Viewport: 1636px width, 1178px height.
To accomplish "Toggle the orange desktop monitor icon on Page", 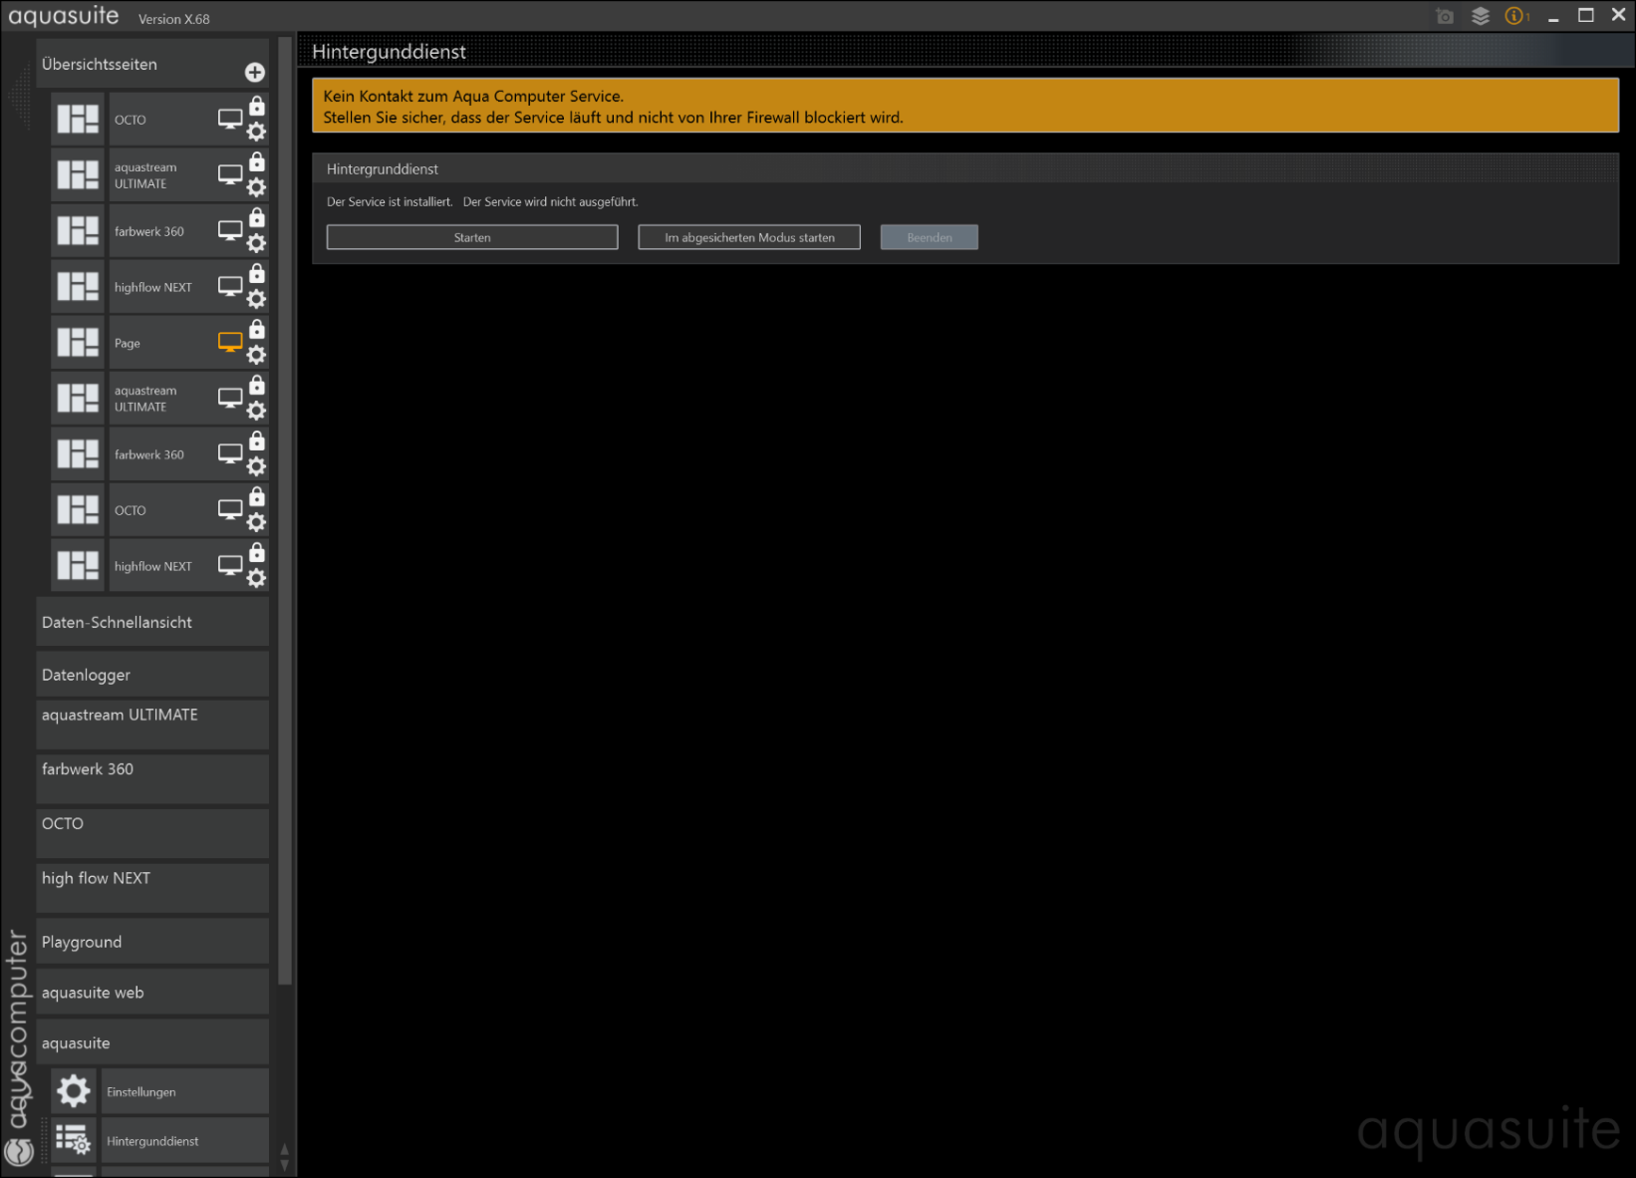I will [x=230, y=342].
